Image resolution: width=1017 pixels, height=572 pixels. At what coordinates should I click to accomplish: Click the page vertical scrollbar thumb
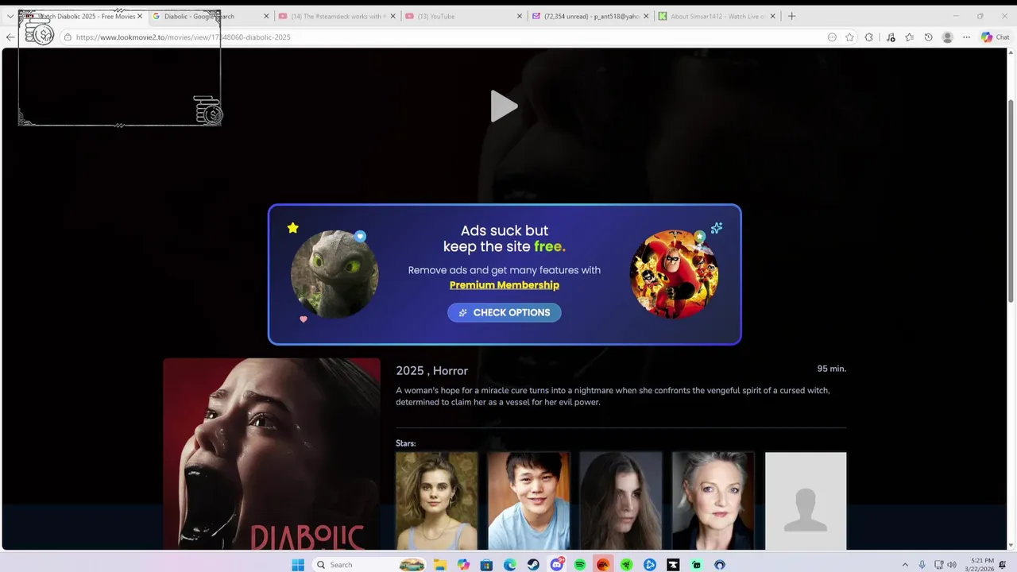tap(1011, 200)
